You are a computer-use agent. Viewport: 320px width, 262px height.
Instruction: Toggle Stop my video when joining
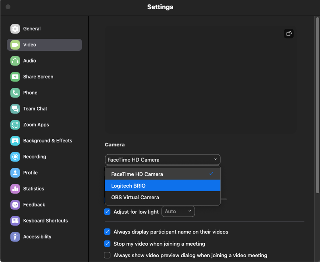[x=107, y=244]
